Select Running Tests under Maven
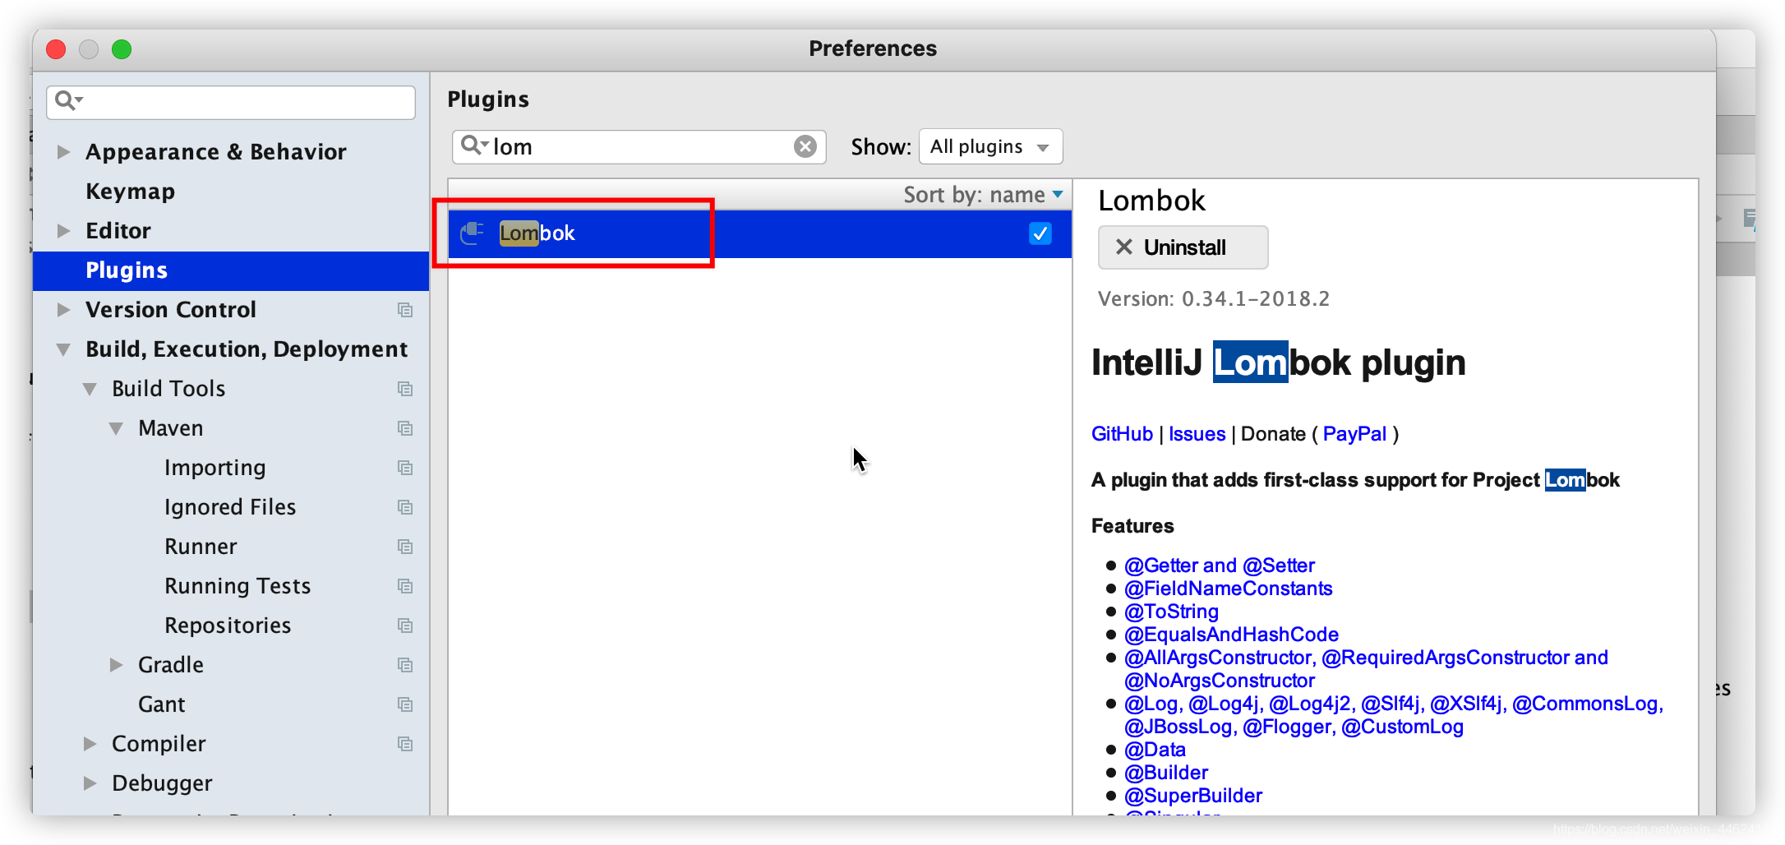This screenshot has height=845, width=1785. tap(237, 586)
